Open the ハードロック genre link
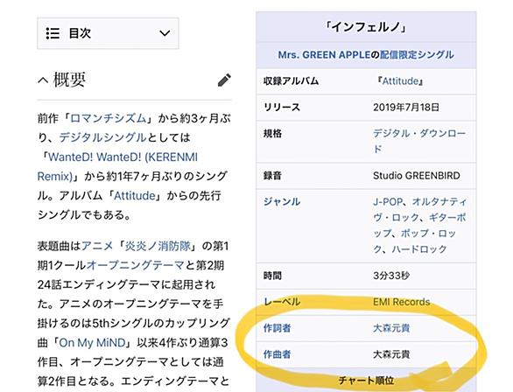 [x=419, y=249]
